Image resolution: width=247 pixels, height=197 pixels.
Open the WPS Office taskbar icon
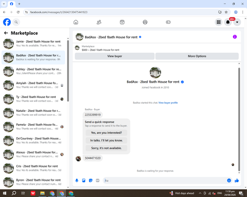[33, 193]
